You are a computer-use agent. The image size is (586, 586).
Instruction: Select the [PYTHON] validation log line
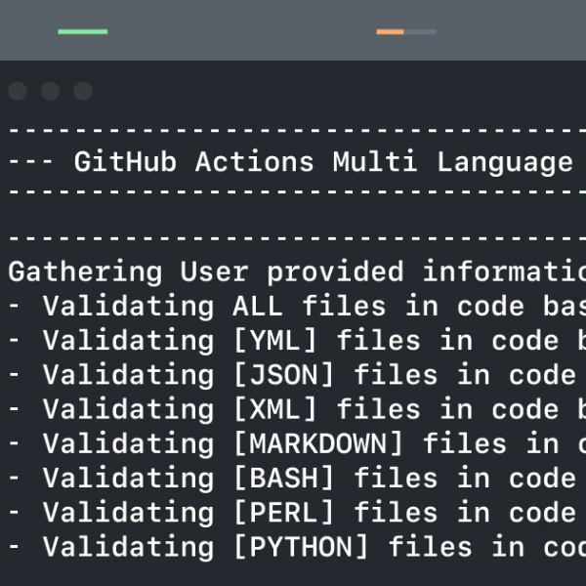[293, 547]
